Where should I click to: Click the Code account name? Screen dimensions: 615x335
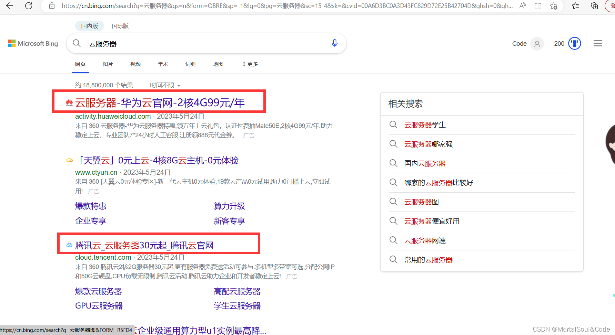(x=519, y=44)
